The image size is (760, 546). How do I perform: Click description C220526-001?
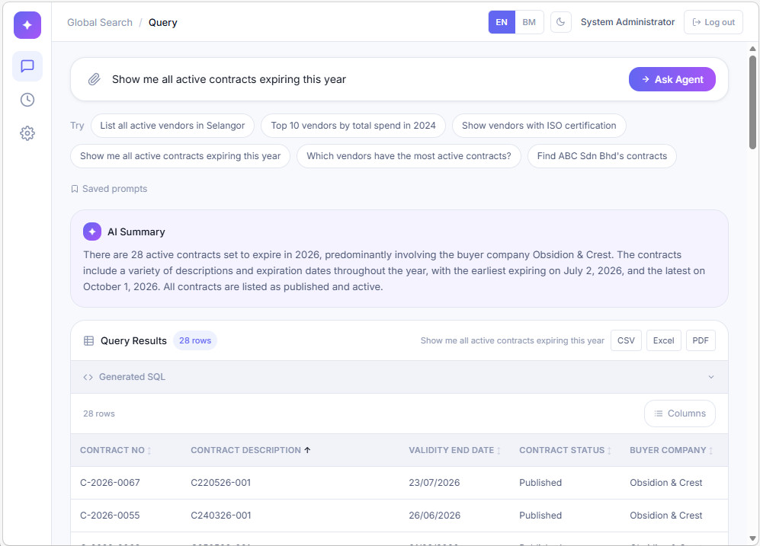pyautogui.click(x=220, y=483)
